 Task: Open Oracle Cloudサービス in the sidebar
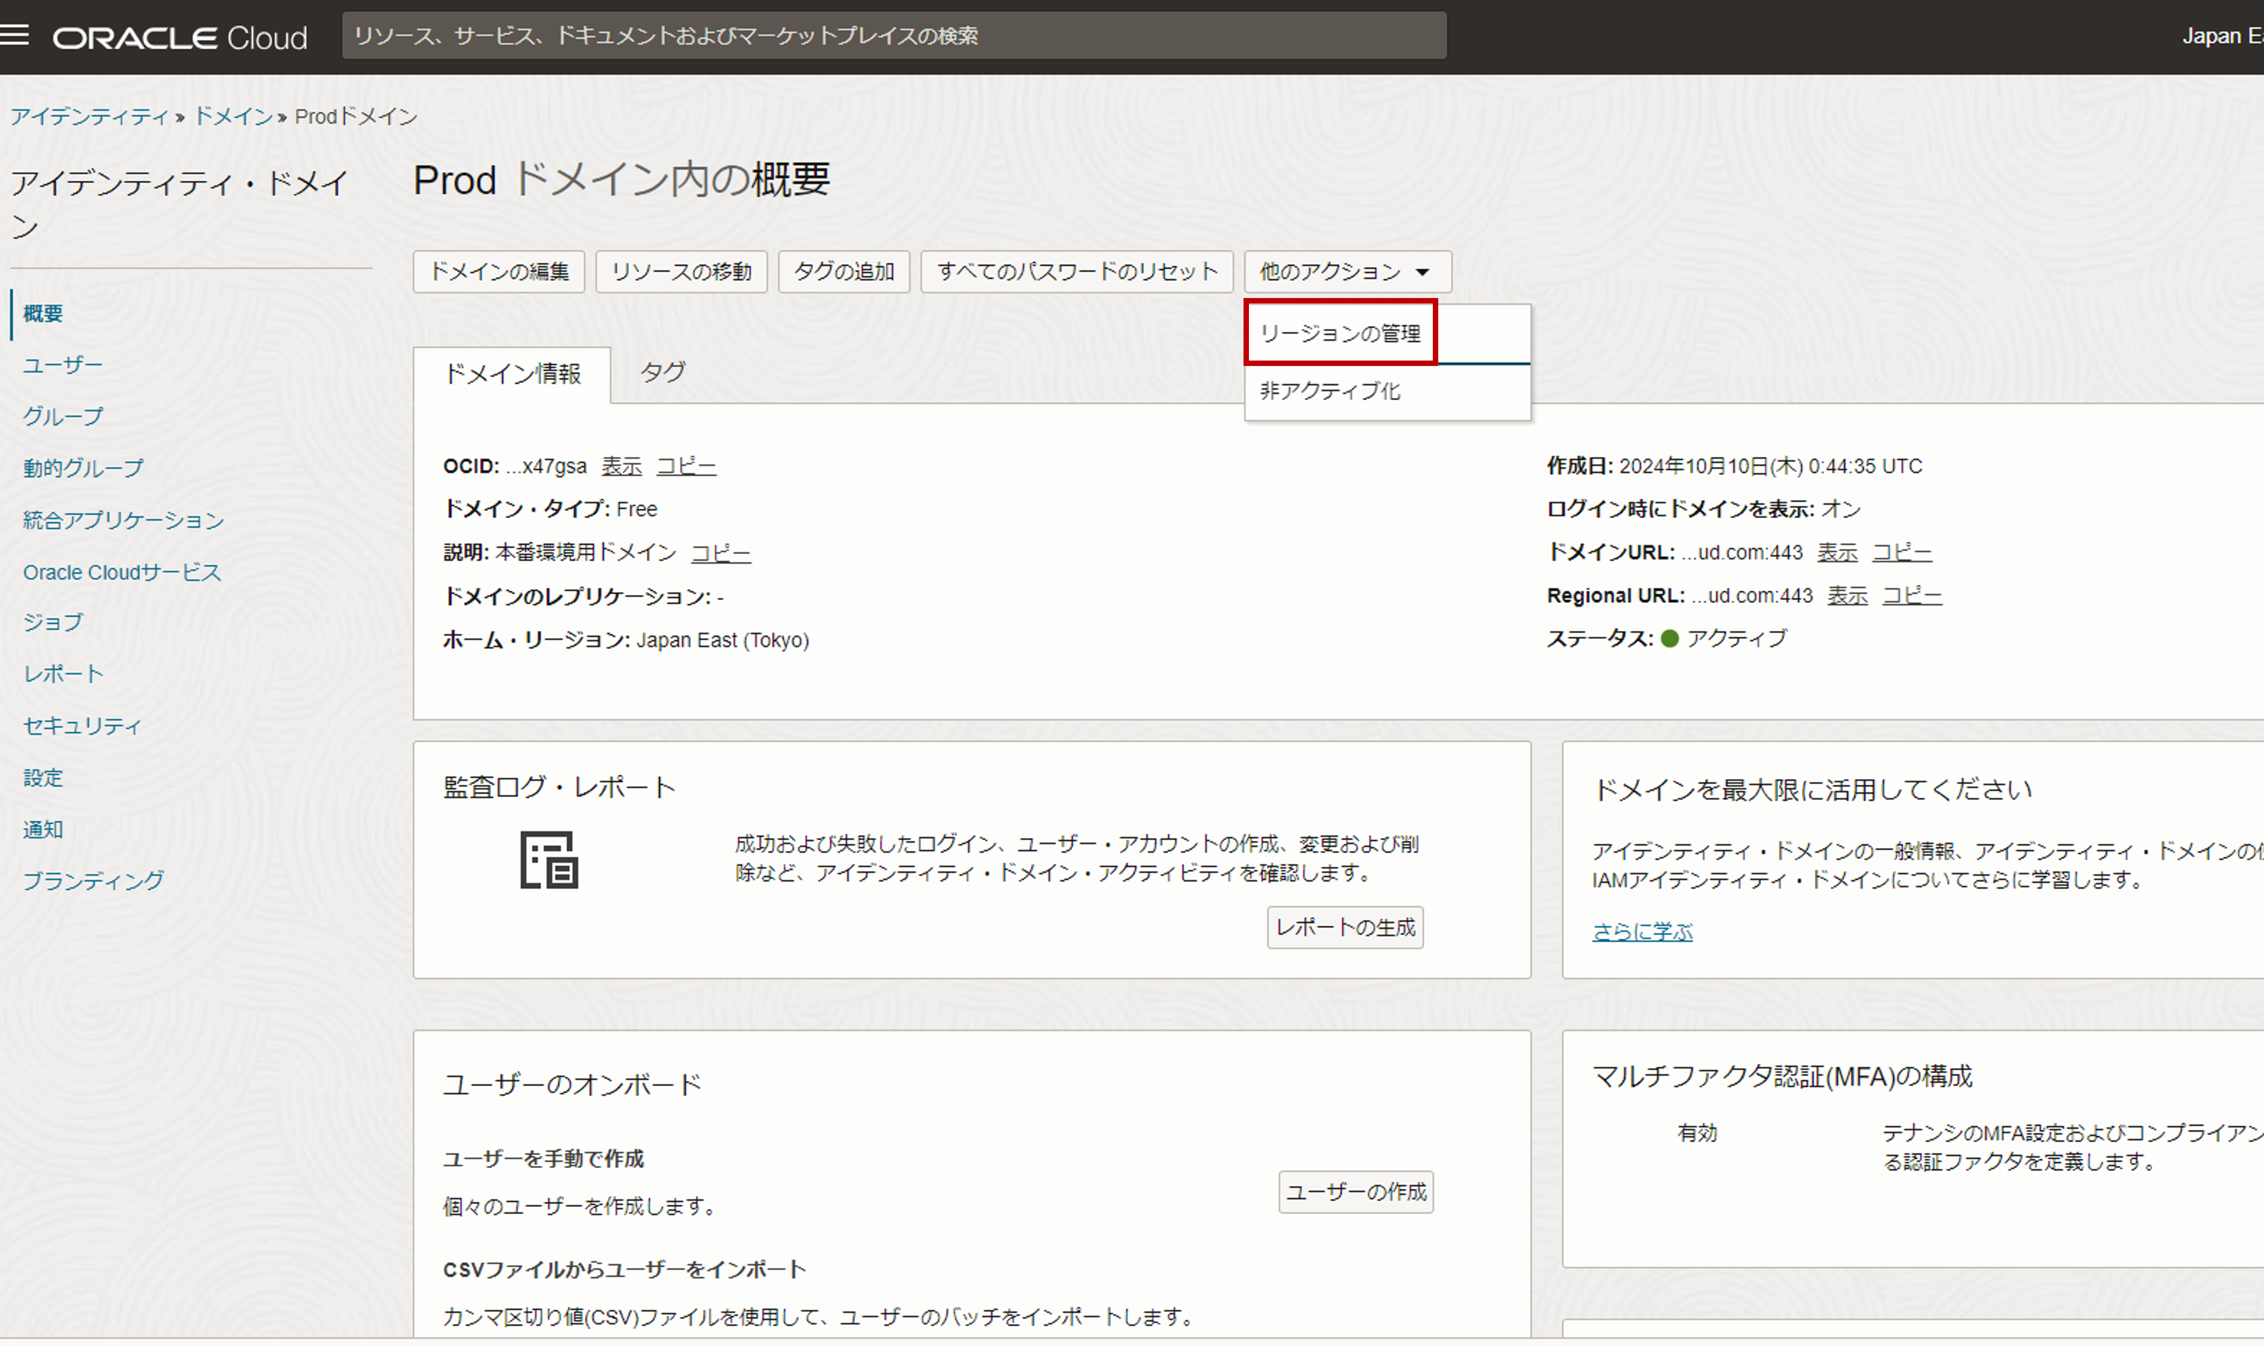point(121,572)
